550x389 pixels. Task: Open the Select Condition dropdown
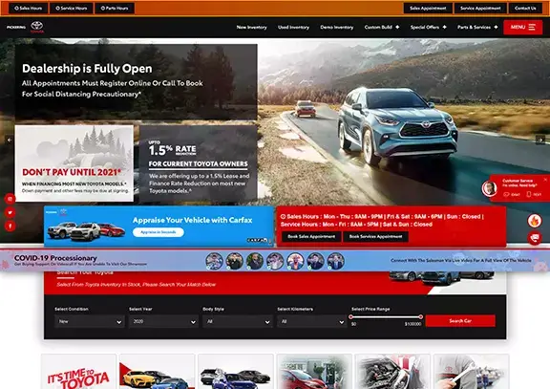coord(89,321)
